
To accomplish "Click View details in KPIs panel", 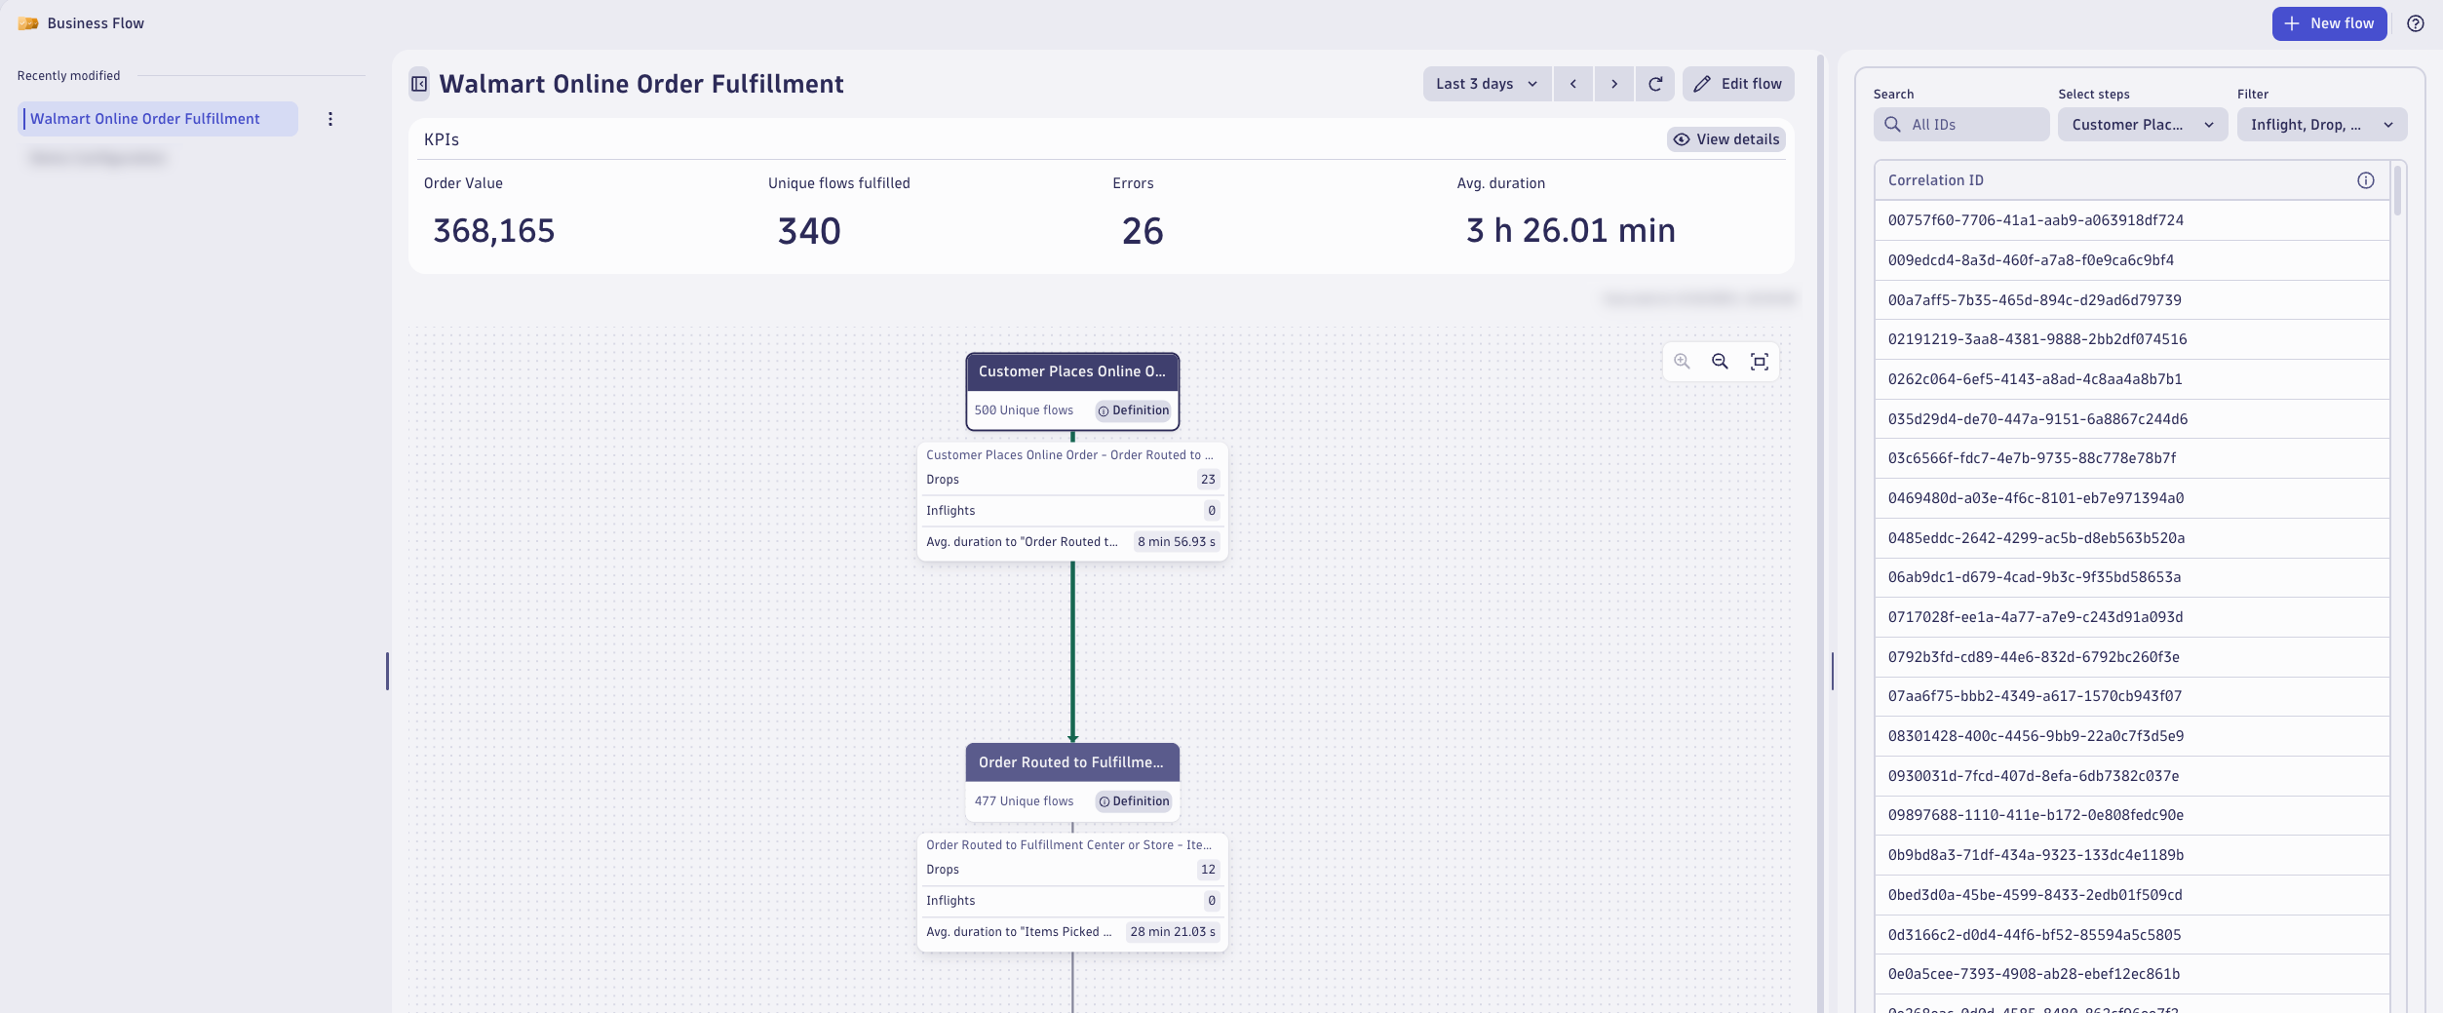I will coord(1726,139).
